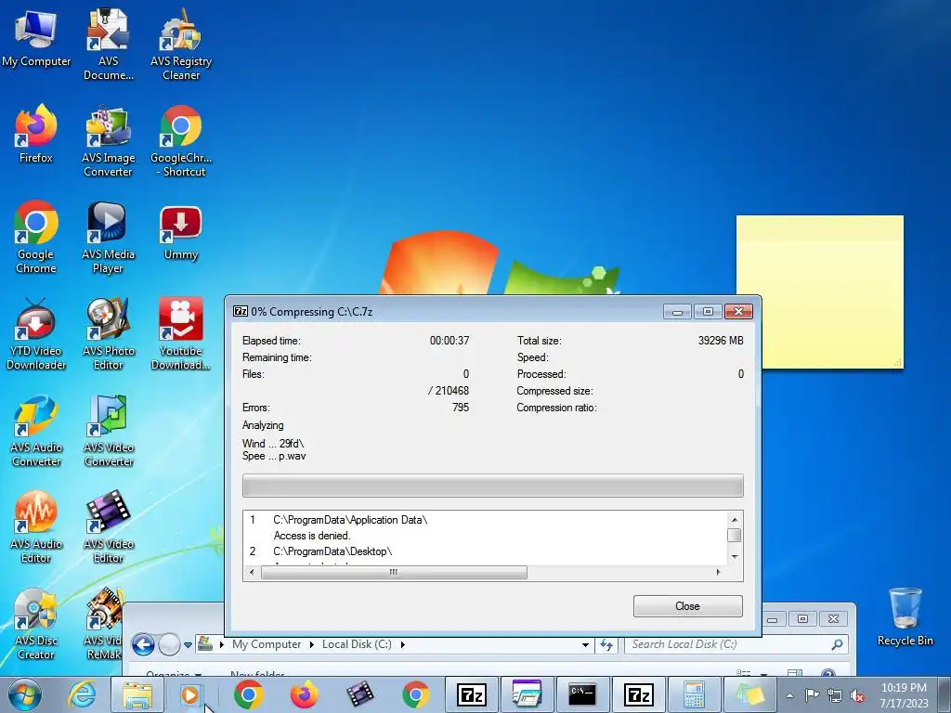Open Explorer recent pages dropdown arrow
Viewport: 951px width, 713px height.
click(188, 645)
